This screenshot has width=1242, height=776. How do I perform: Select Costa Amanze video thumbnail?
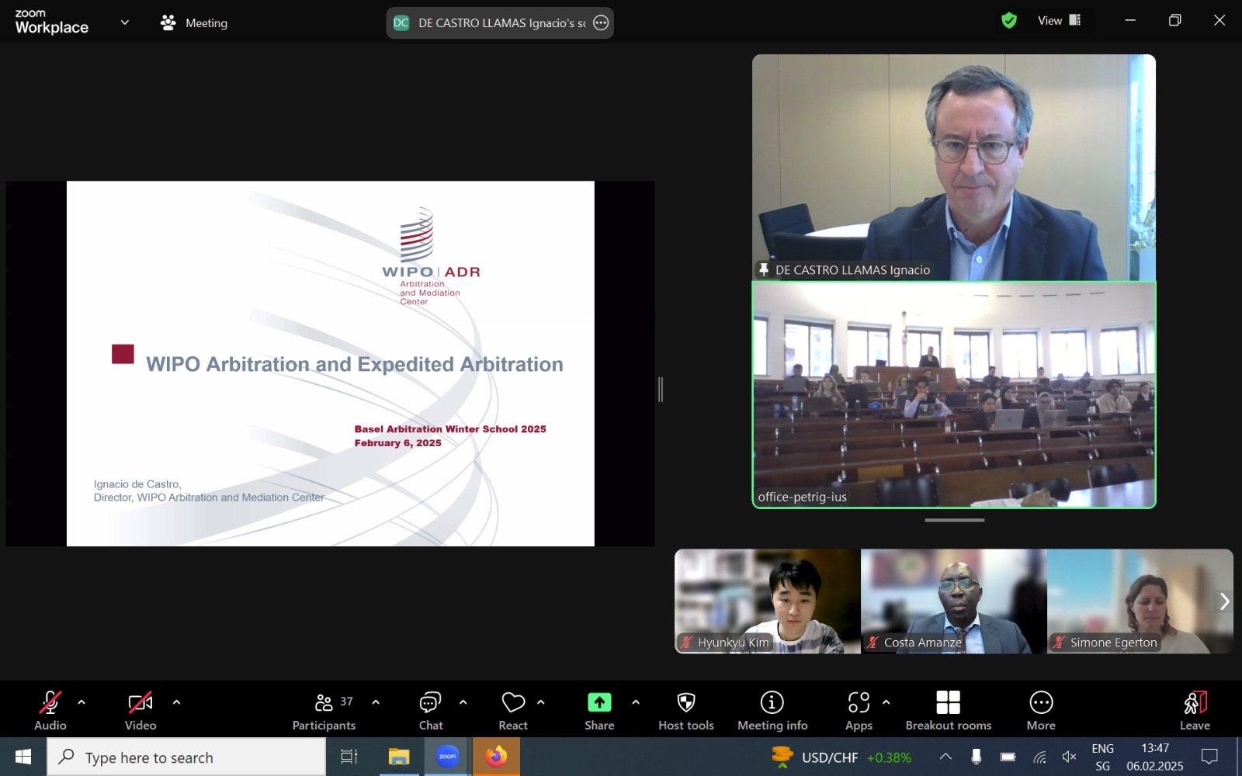click(953, 601)
